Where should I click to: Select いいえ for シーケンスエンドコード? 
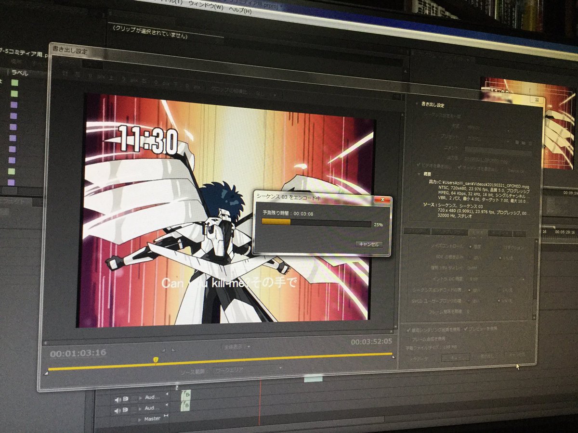(x=499, y=290)
